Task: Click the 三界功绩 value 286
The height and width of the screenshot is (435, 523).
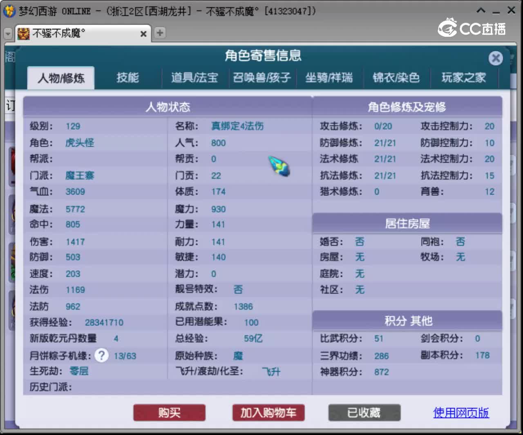Action: [x=382, y=356]
